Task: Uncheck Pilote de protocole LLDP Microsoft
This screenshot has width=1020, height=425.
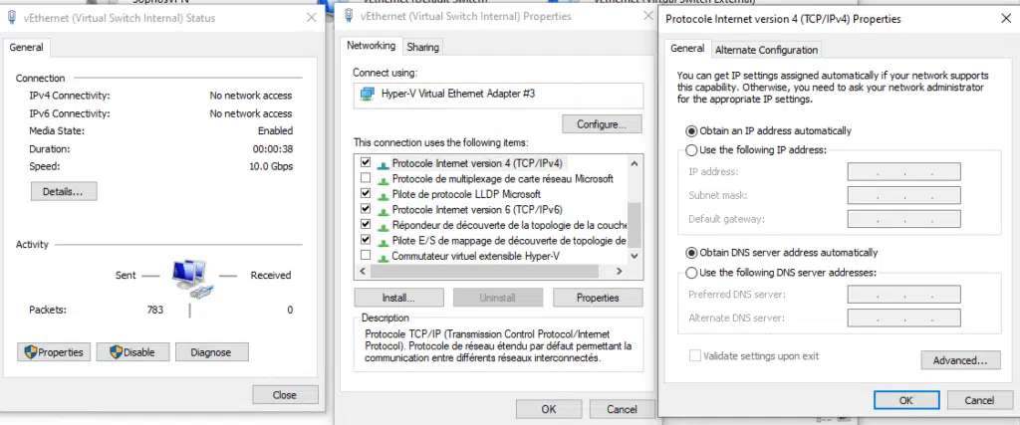Action: click(x=366, y=193)
